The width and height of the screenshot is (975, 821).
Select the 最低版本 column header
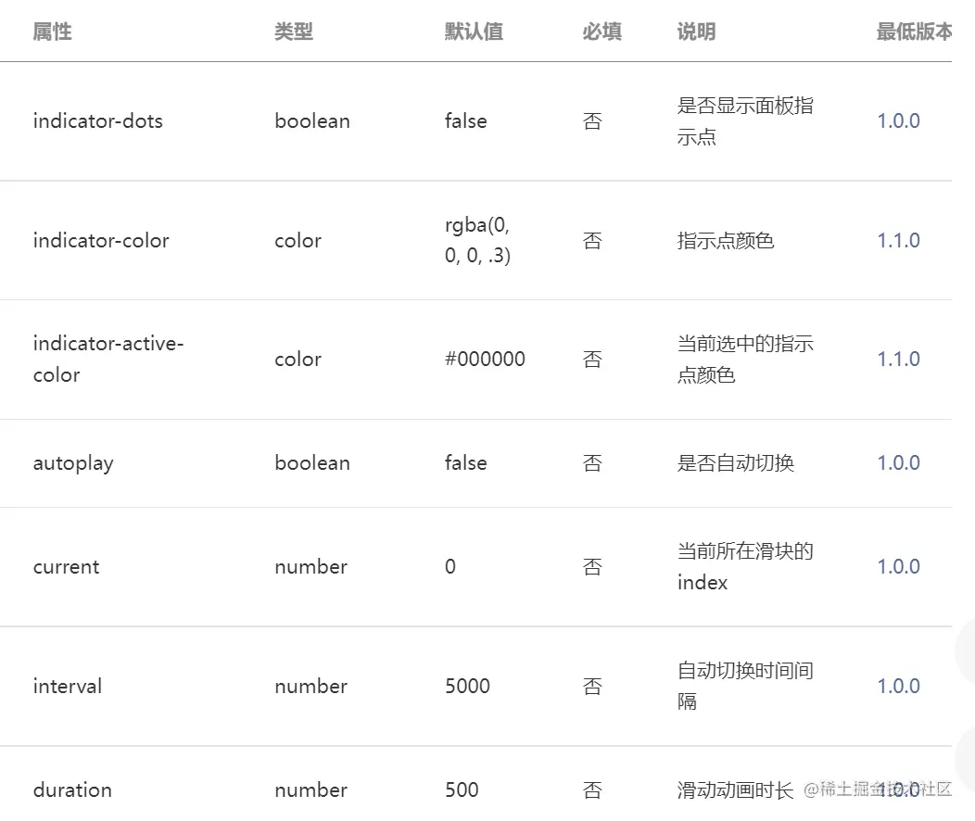[914, 32]
